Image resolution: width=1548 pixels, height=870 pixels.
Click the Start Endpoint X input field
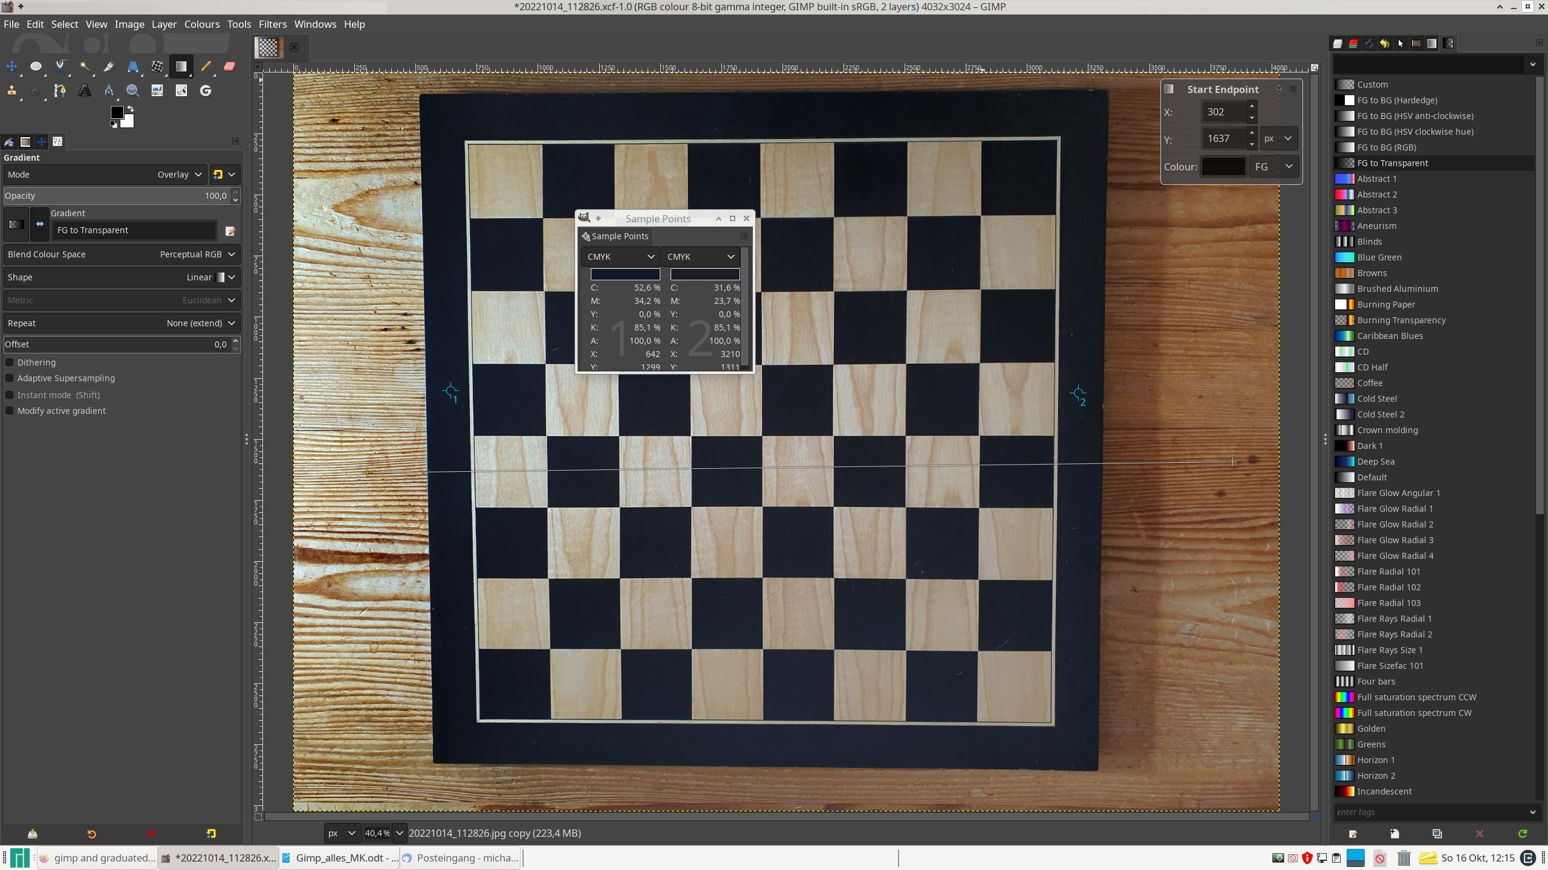pos(1223,112)
